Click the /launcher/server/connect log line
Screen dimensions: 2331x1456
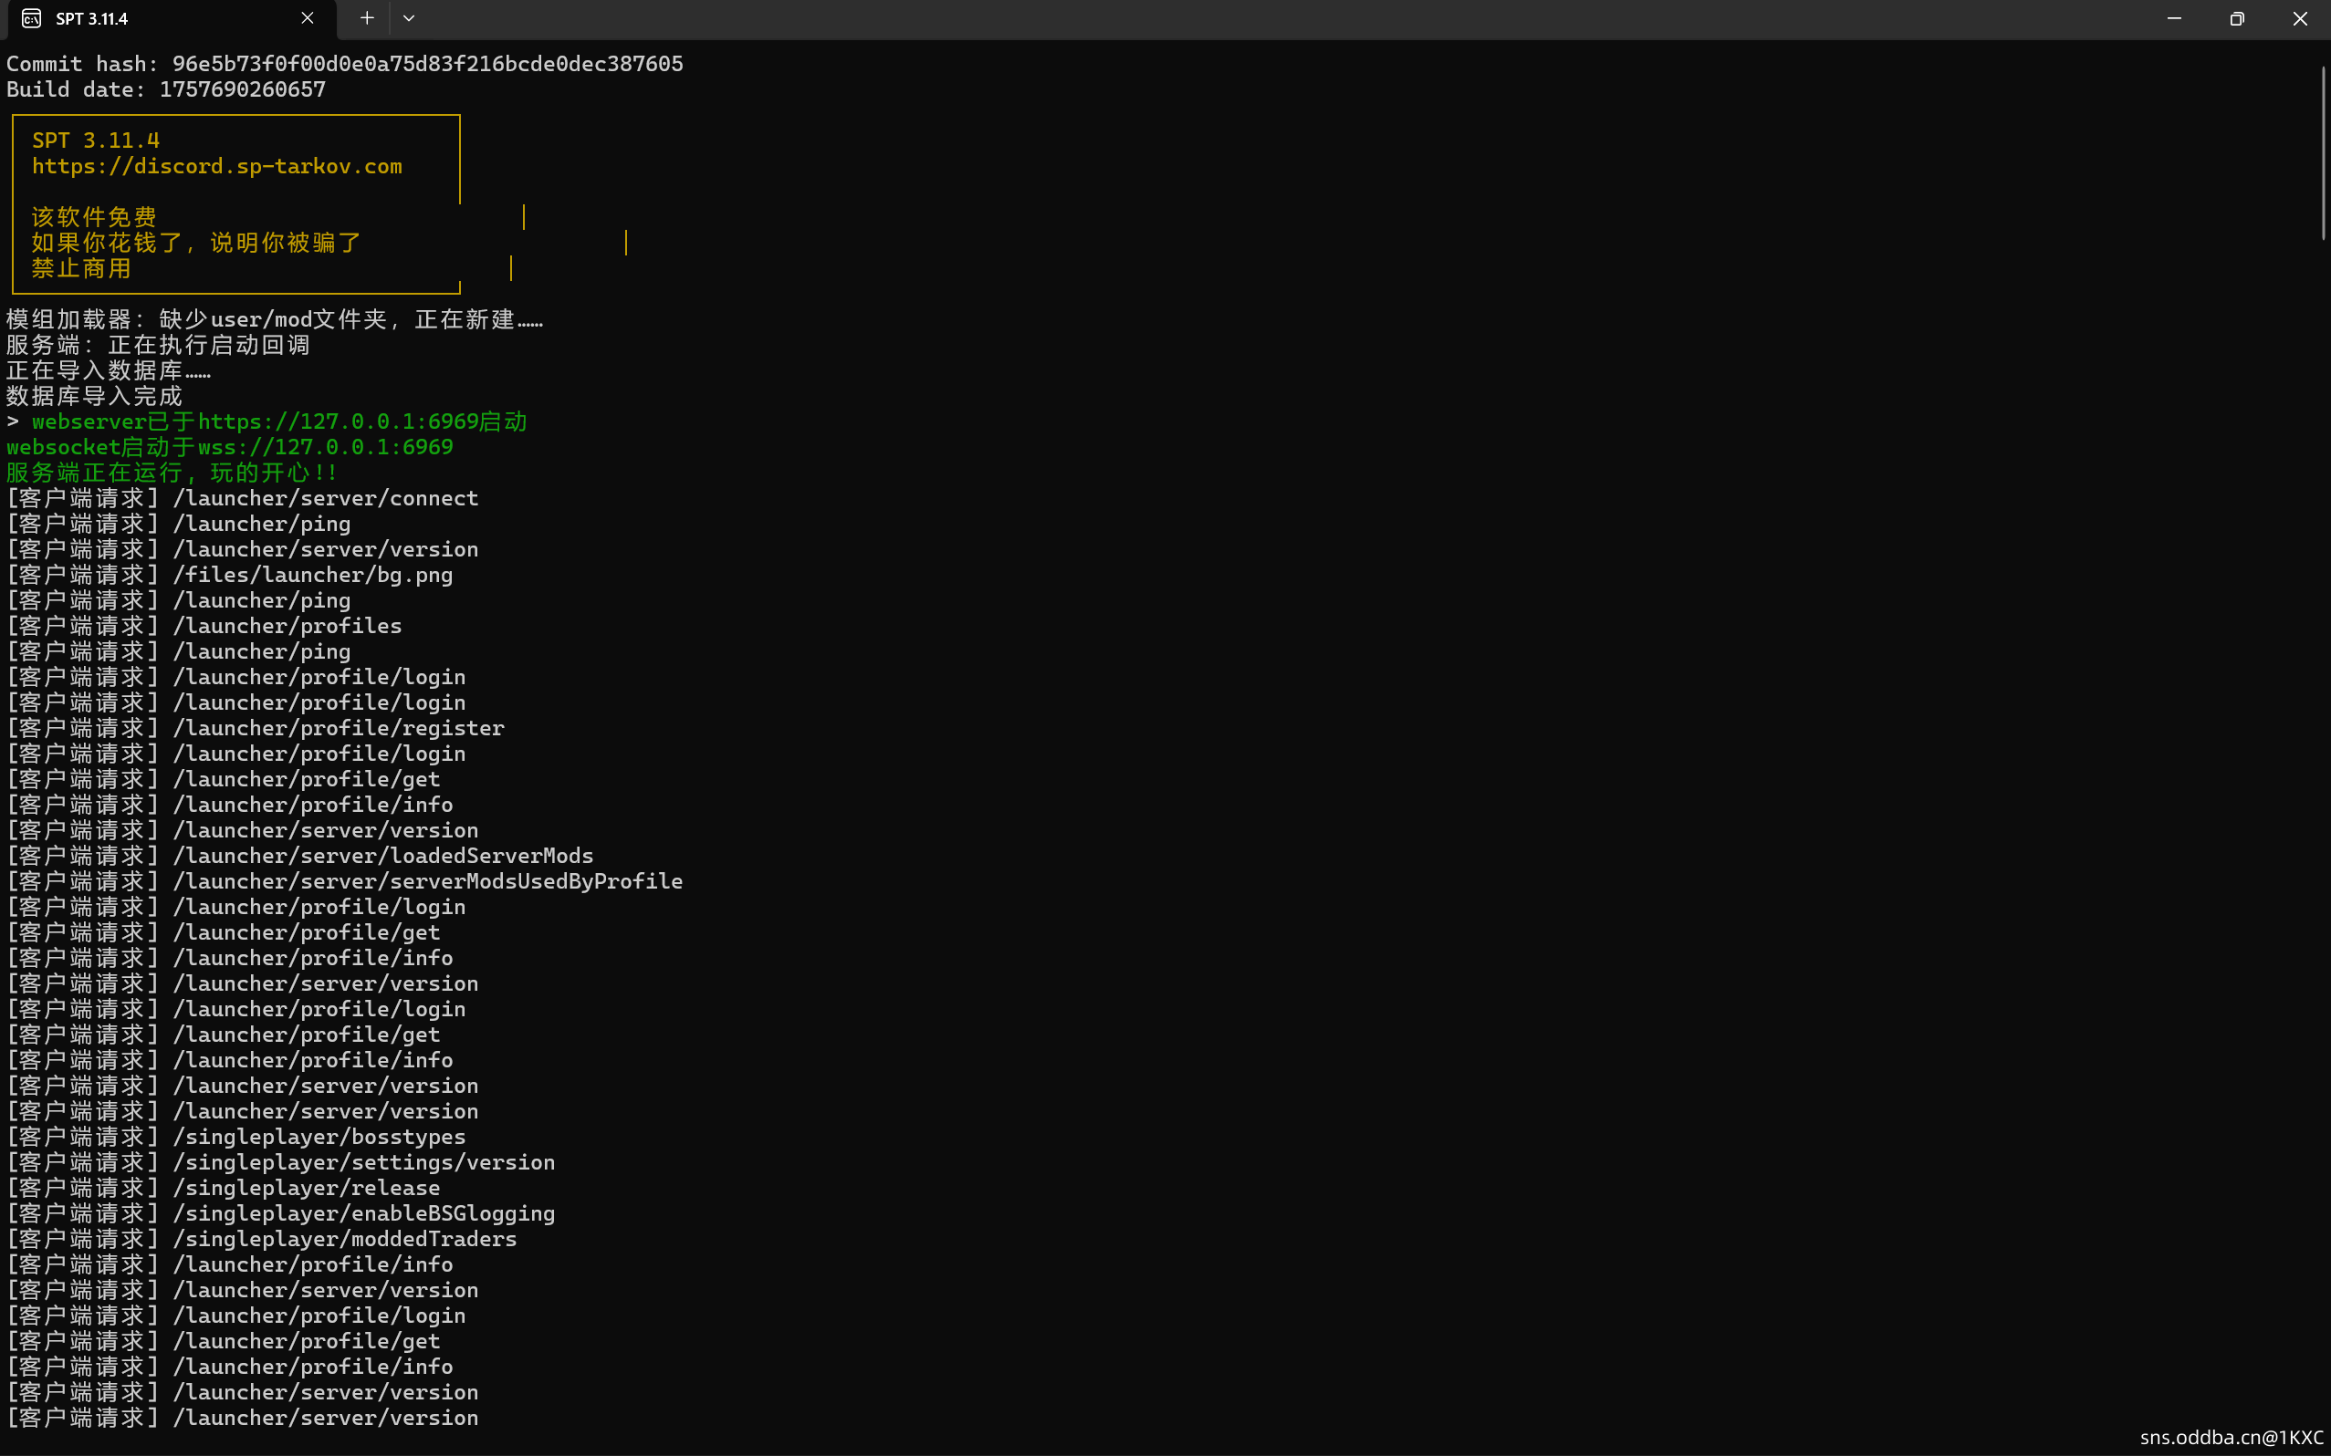tap(325, 499)
